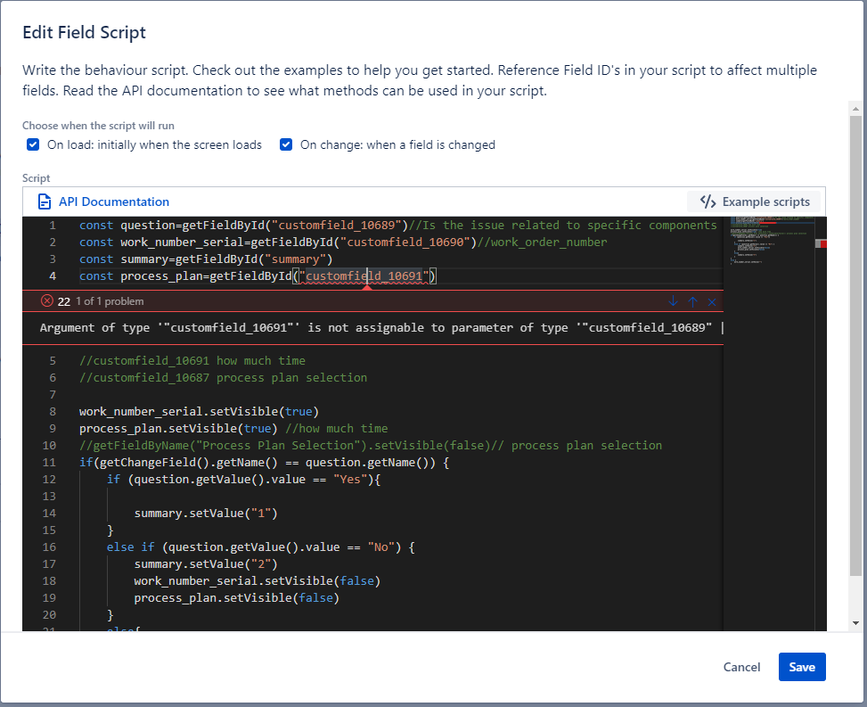This screenshot has width=867, height=707.
Task: Click "customfield_10689" string on line 1
Action: point(337,226)
